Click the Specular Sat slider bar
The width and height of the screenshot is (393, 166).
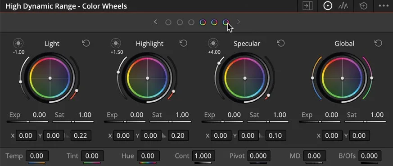coord(268,121)
